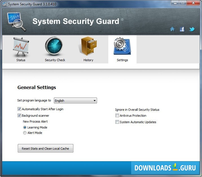
Task: Click the Security Check radar icon
Action: (x=54, y=46)
